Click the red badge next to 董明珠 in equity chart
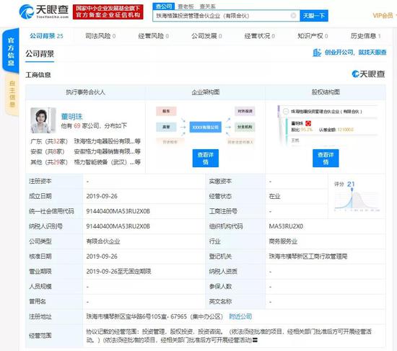This screenshot has height=351, width=397. coord(308,123)
